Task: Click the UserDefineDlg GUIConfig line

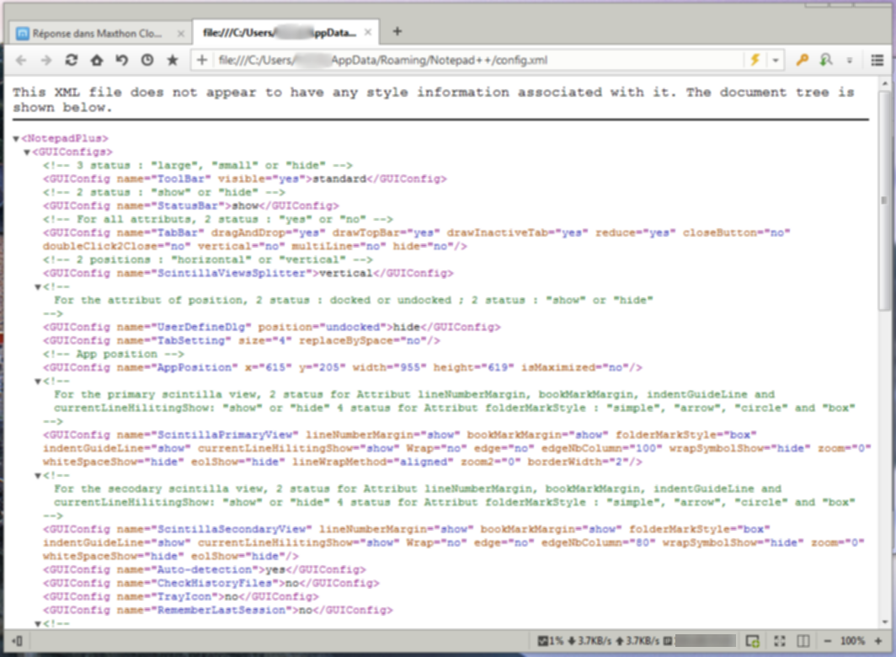Action: click(271, 327)
